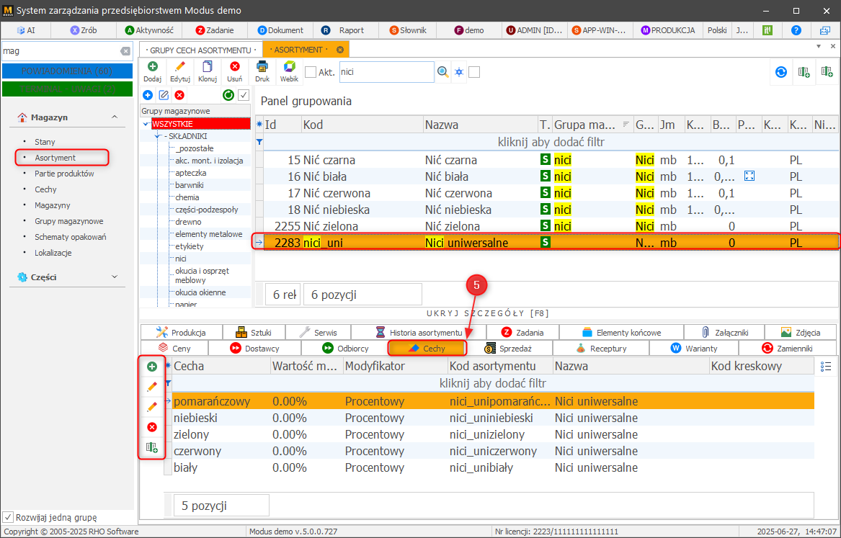Open Partie produktów in sidebar

[x=64, y=174]
